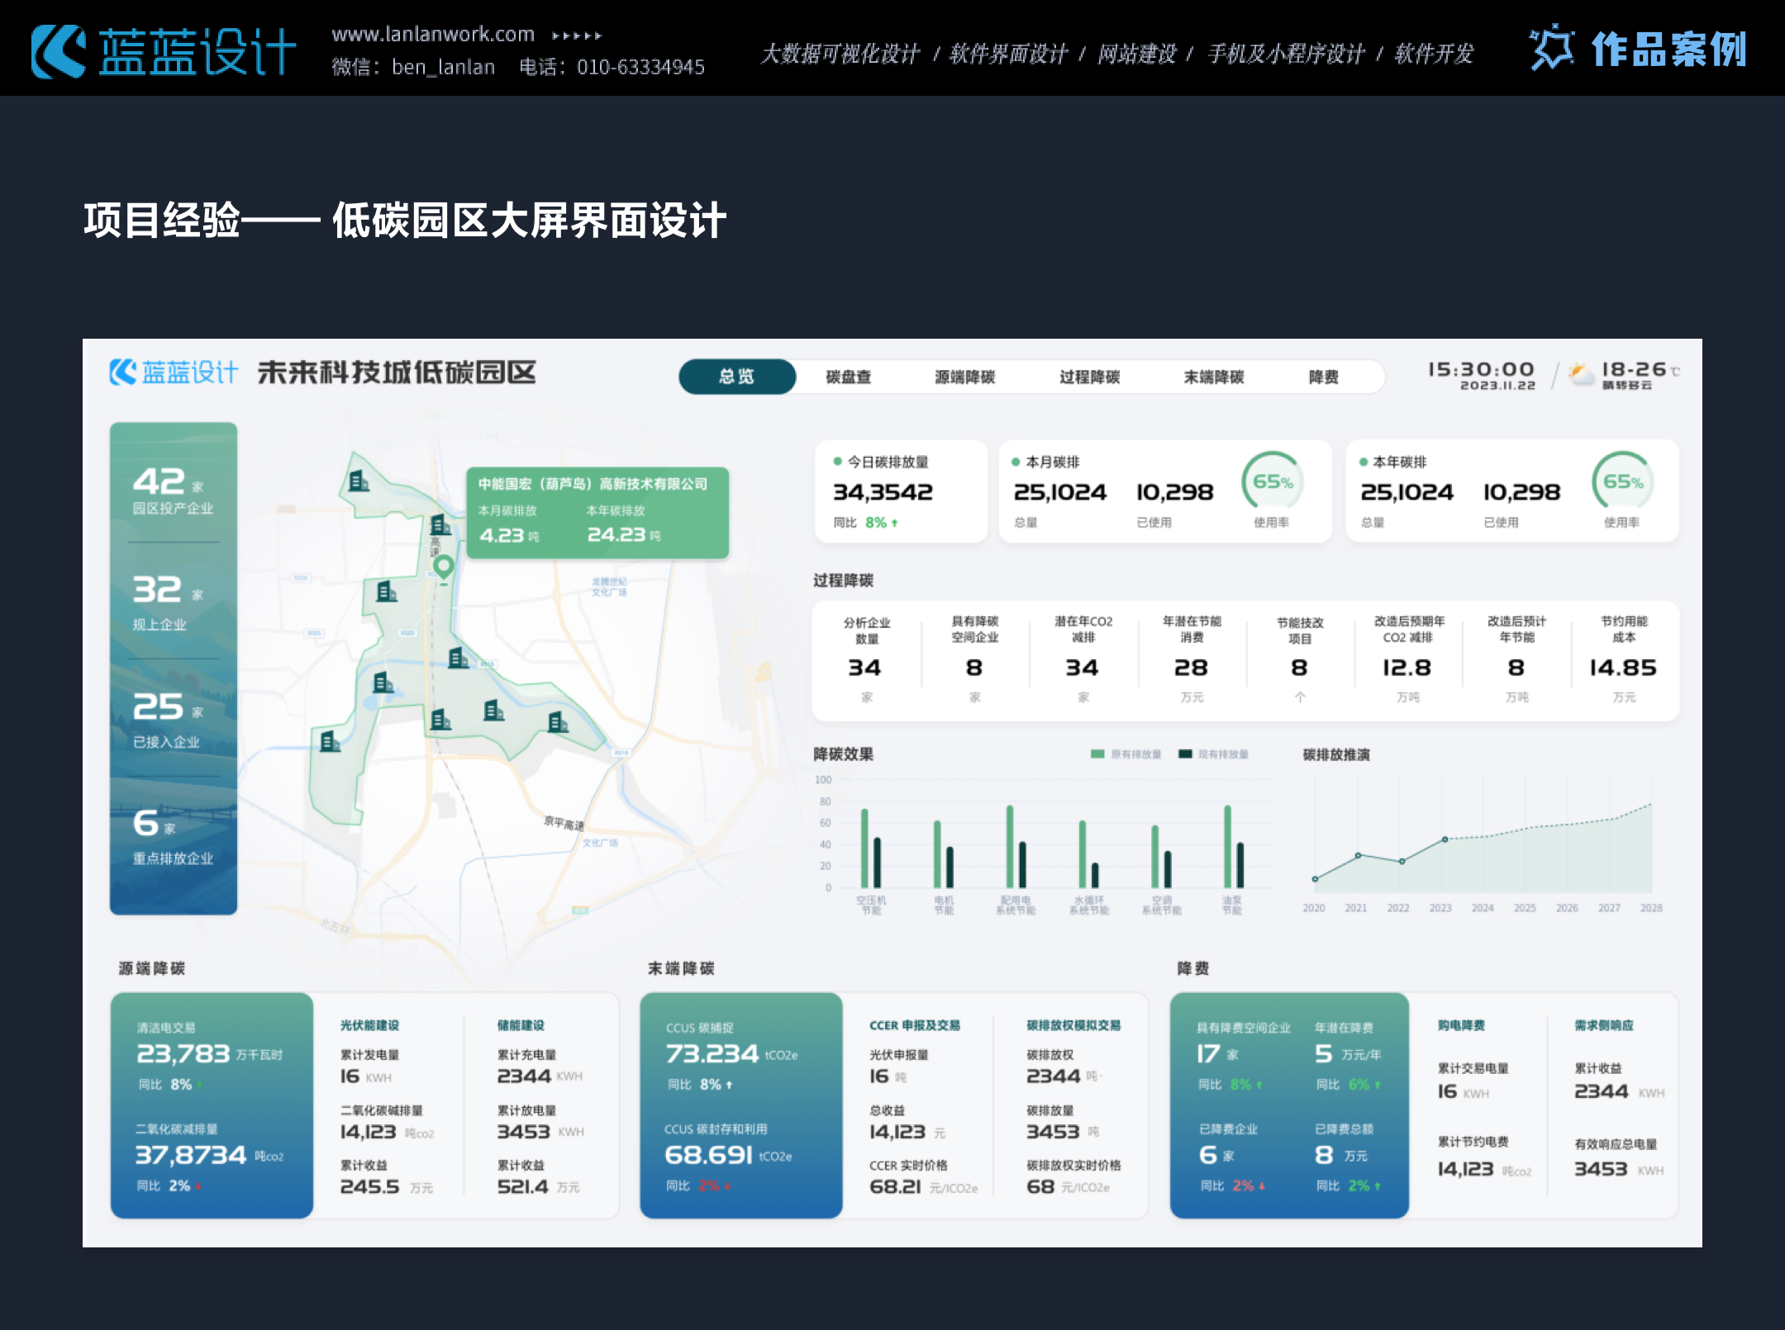Toggle 现有排放量 legend swatch
This screenshot has width=1785, height=1330.
(x=1185, y=753)
